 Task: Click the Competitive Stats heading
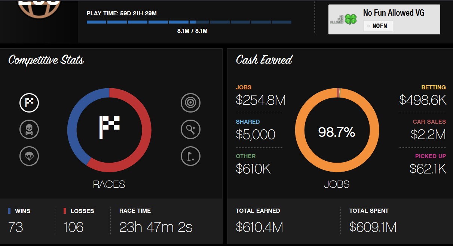tap(46, 60)
